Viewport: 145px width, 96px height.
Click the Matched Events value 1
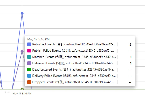pyautogui.click(x=131, y=57)
